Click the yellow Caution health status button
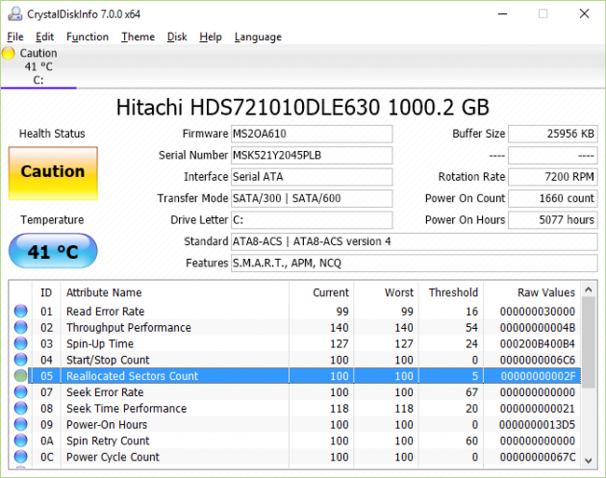Viewport: 606px width, 478px height. click(53, 172)
